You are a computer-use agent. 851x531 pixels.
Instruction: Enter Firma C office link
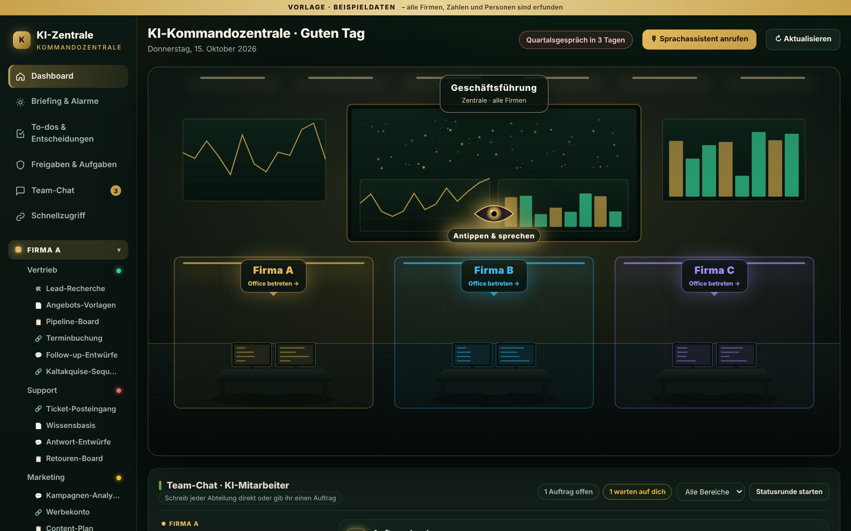pos(714,284)
